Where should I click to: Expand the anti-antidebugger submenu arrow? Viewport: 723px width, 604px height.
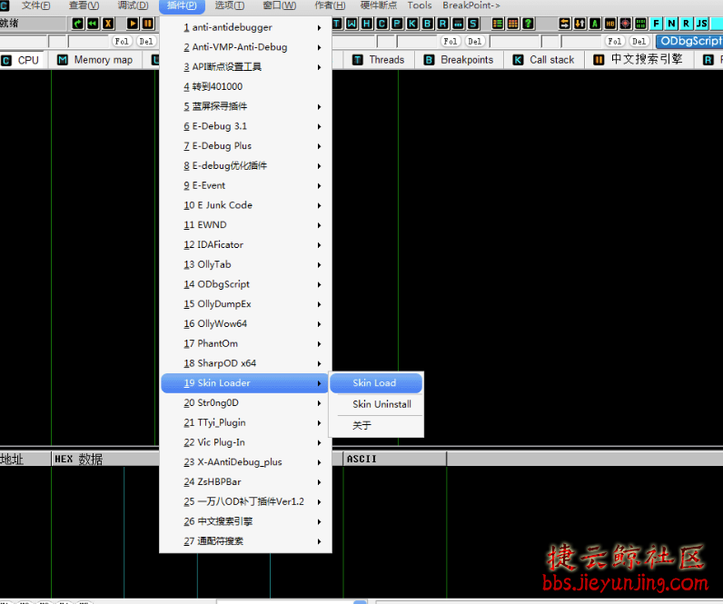click(x=319, y=27)
